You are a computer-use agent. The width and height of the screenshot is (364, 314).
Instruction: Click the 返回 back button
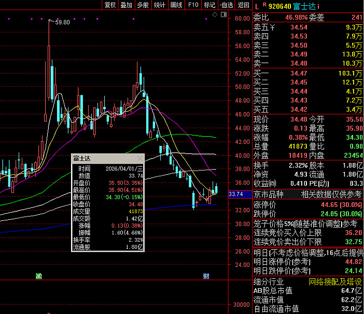(x=243, y=5)
